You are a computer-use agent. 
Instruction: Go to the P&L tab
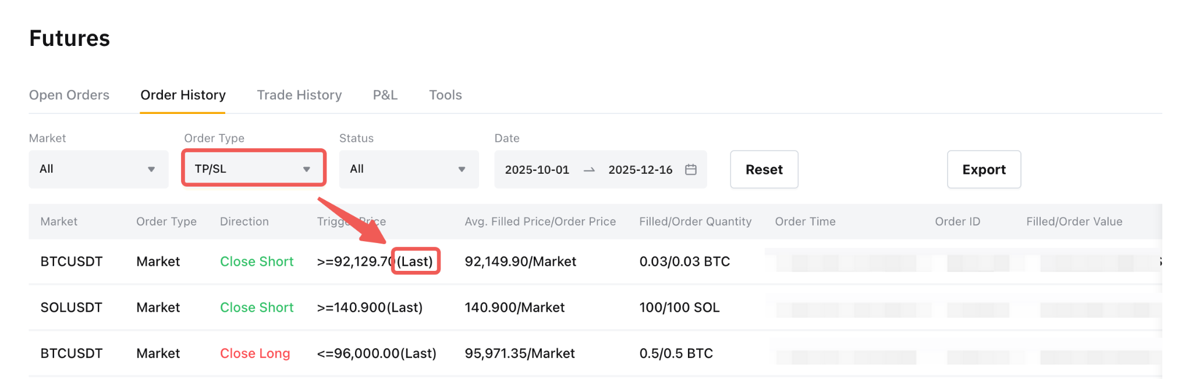coord(385,95)
